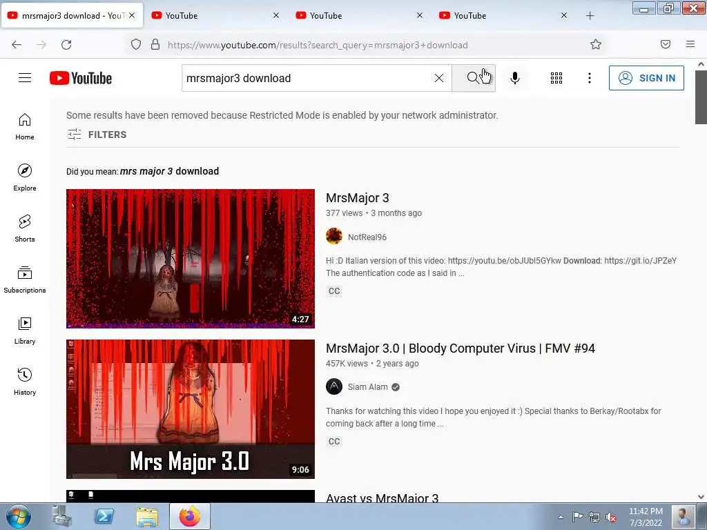This screenshot has height=530, width=707.
Task: Click the 9:06 Mrs Major 3.0 thumbnail
Action: [191, 409]
